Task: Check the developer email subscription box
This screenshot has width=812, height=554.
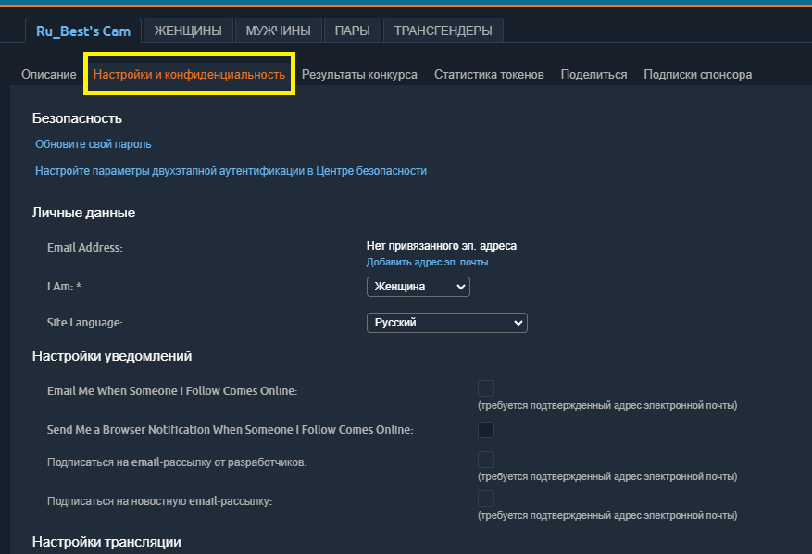Action: pos(485,459)
